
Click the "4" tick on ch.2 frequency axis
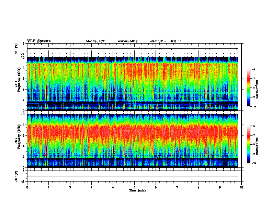pos(24,146)
